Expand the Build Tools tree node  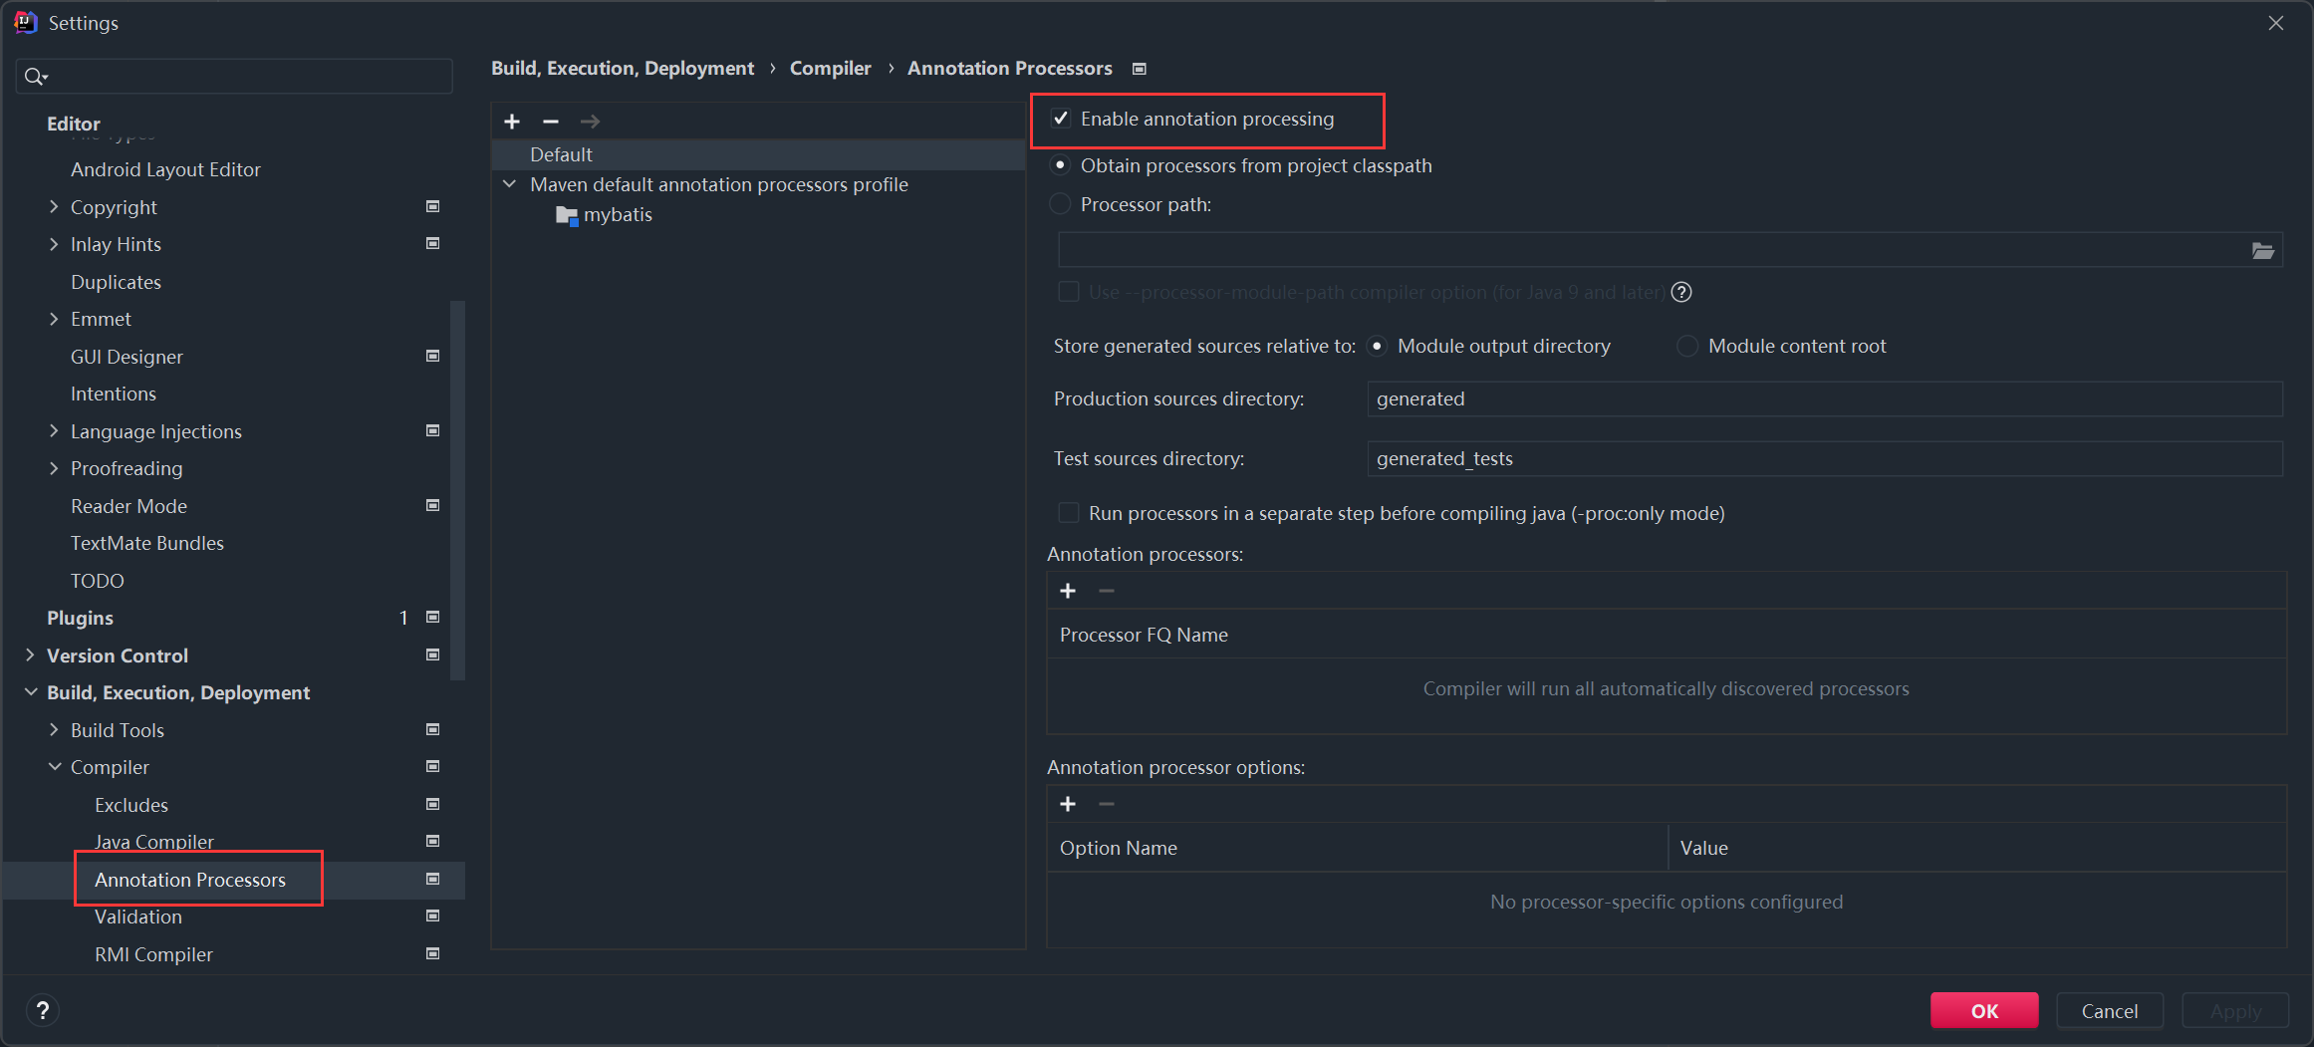54,730
